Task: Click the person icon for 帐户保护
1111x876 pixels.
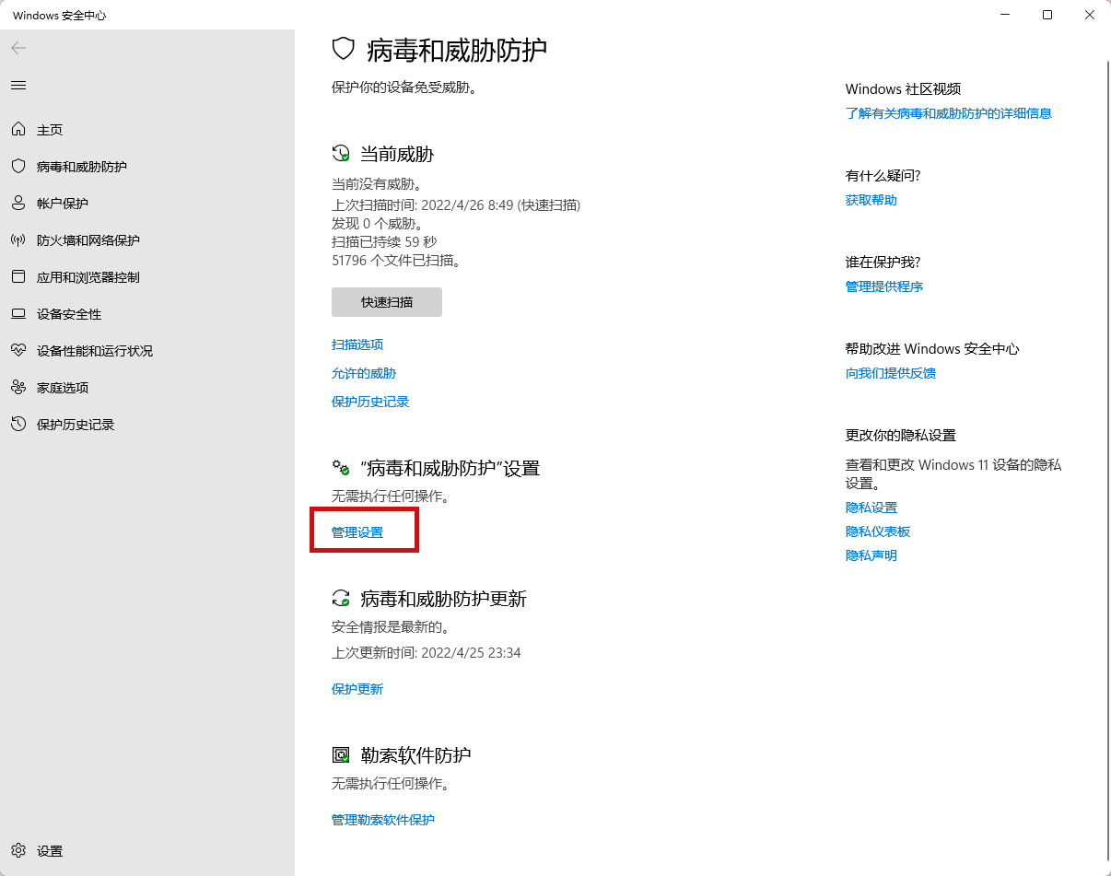Action: (18, 204)
